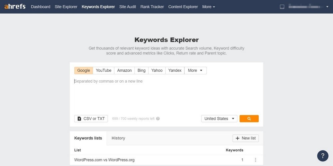Click the blurred account name

(x=306, y=7)
